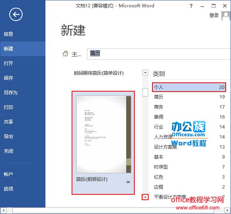231x214 pixels.
Task: Filter by 人力资源 category
Action: click(x=189, y=137)
